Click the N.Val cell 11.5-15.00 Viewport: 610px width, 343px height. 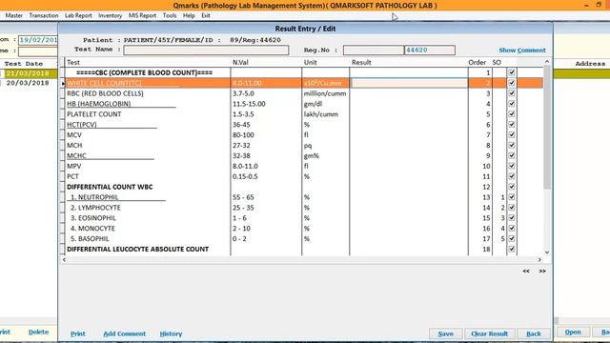(266, 104)
